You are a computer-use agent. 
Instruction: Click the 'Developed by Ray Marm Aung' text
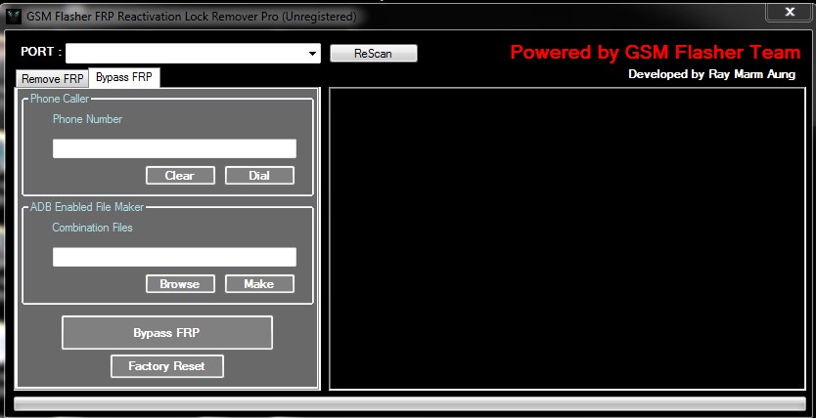click(x=711, y=74)
